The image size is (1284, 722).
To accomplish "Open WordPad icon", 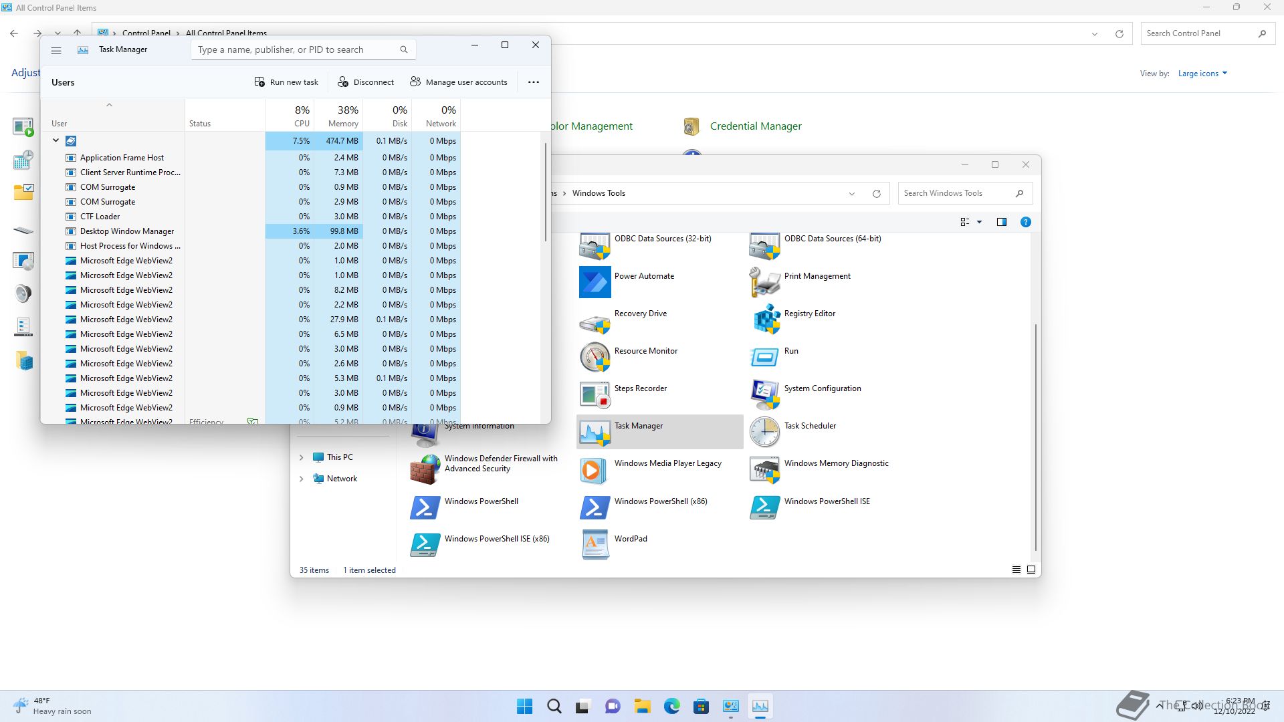I will (x=595, y=545).
